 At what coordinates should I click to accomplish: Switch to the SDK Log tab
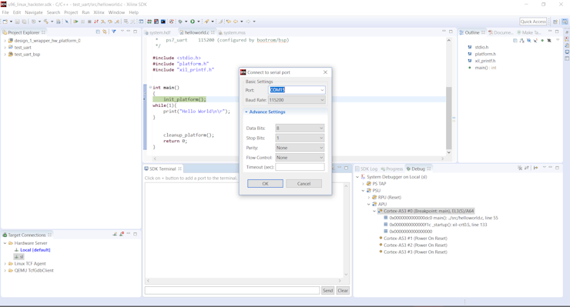click(x=367, y=169)
